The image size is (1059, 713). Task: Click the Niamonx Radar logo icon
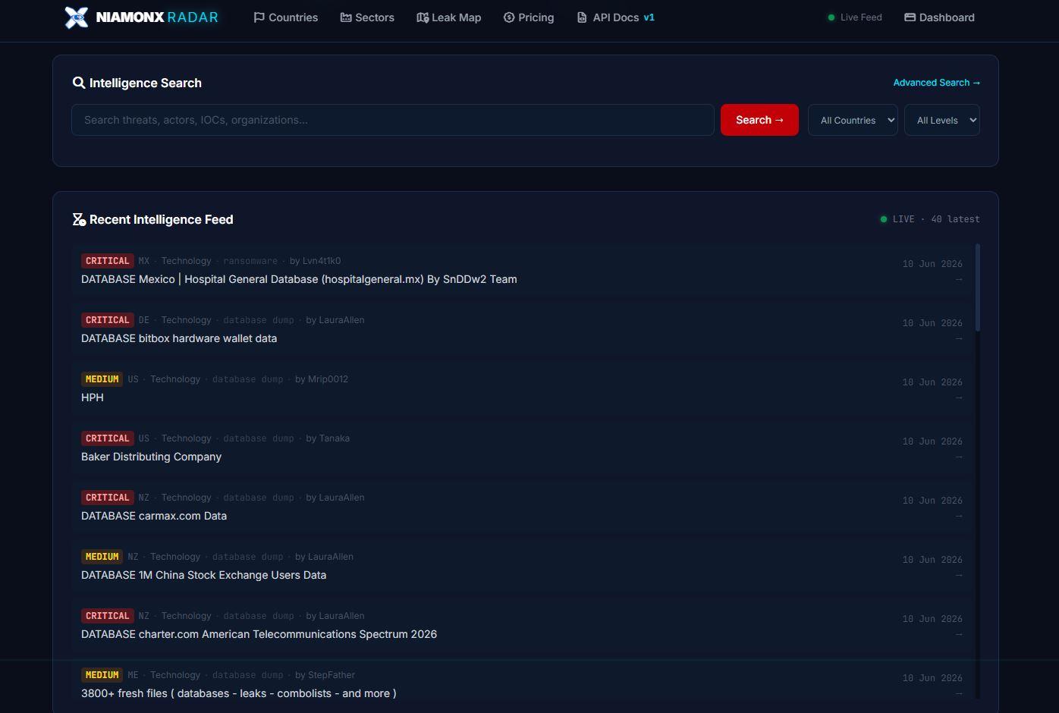point(76,17)
